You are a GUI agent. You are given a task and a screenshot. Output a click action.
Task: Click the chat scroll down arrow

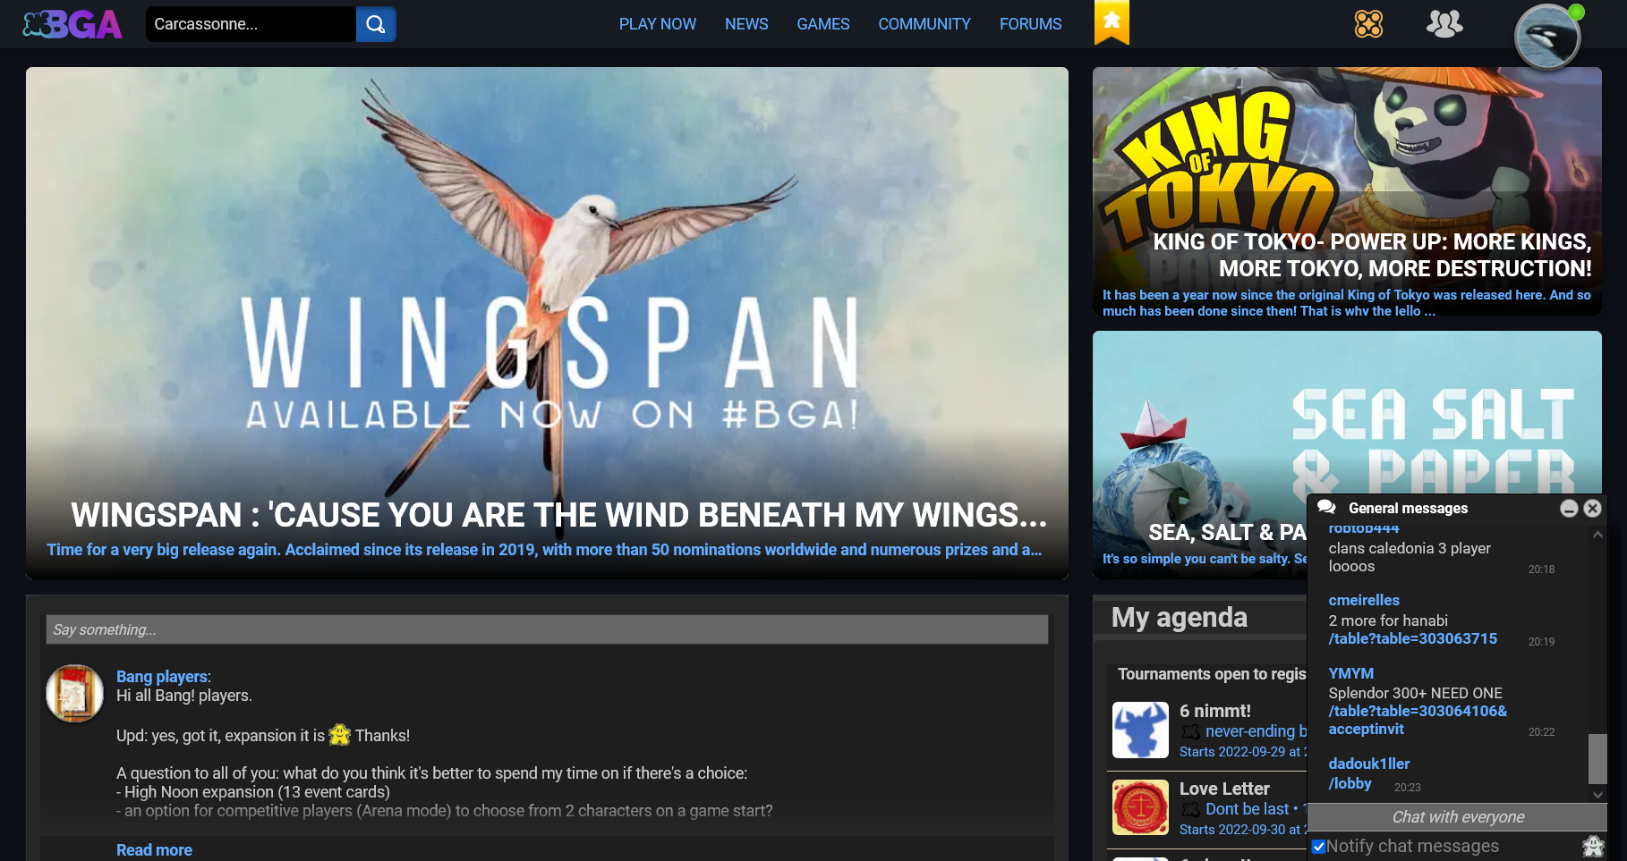click(1597, 794)
